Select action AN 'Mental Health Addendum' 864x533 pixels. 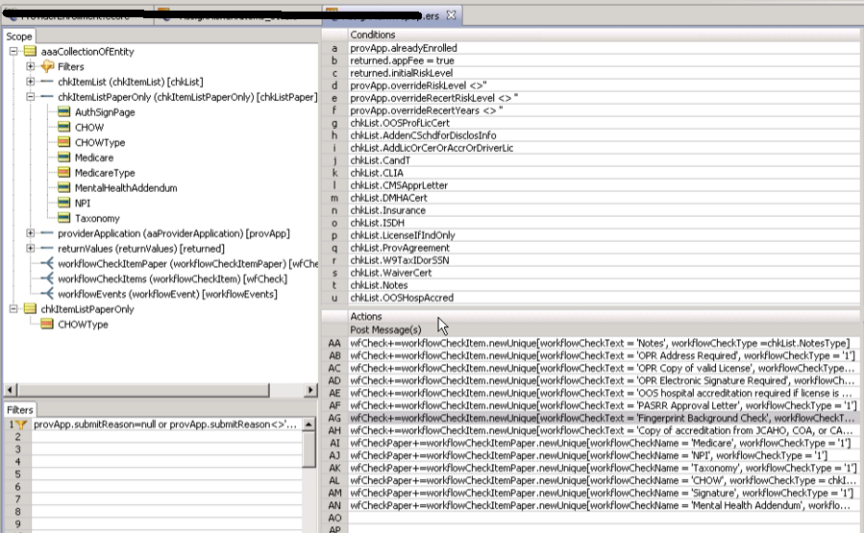pyautogui.click(x=604, y=505)
